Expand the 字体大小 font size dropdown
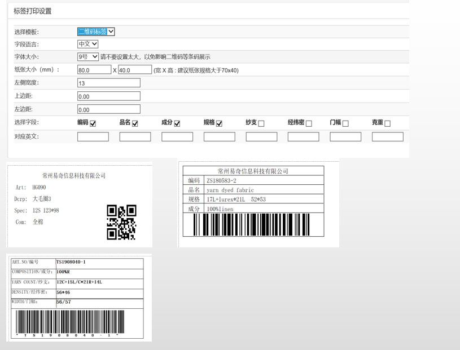 88,56
